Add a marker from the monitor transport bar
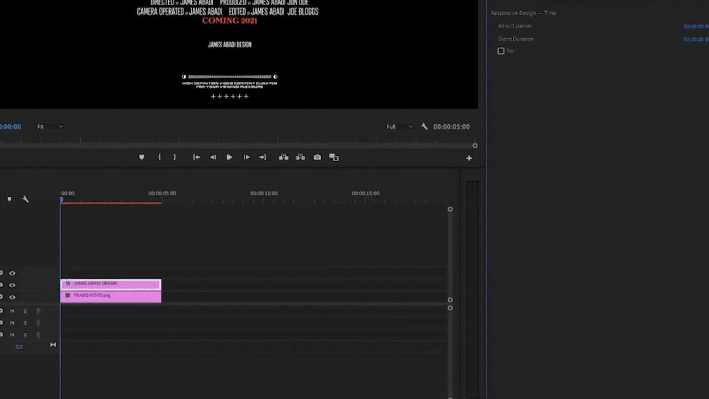 (x=142, y=157)
